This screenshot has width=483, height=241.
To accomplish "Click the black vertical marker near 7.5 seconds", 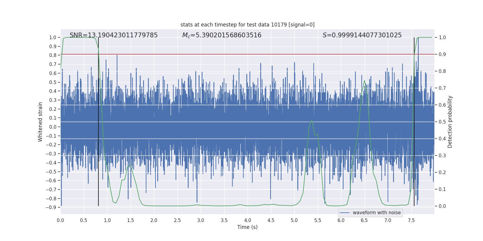I will click(x=414, y=120).
